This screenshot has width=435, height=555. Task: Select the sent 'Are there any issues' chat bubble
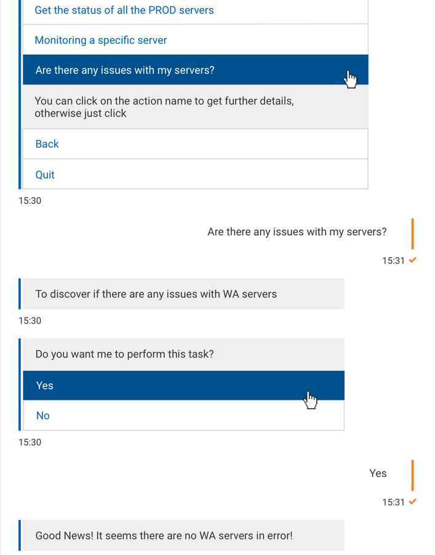(x=297, y=232)
